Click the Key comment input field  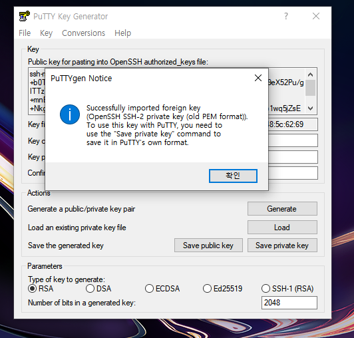pos(293,140)
